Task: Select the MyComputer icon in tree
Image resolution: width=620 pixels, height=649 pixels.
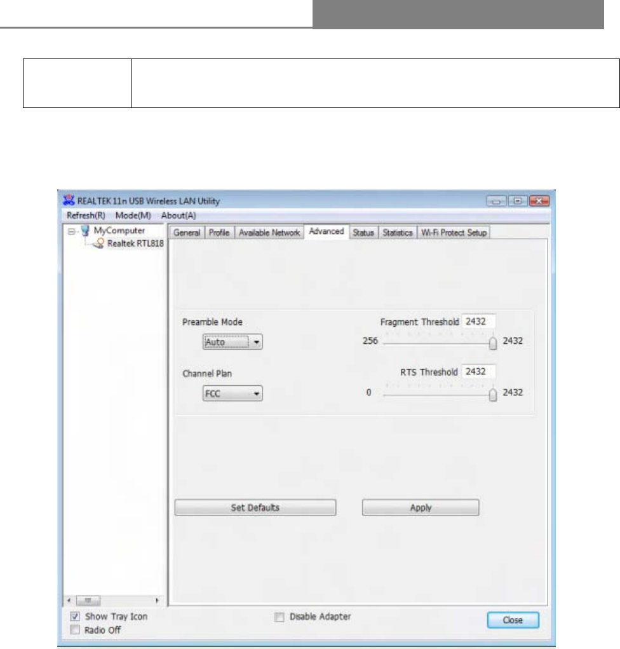Action: tap(84, 231)
